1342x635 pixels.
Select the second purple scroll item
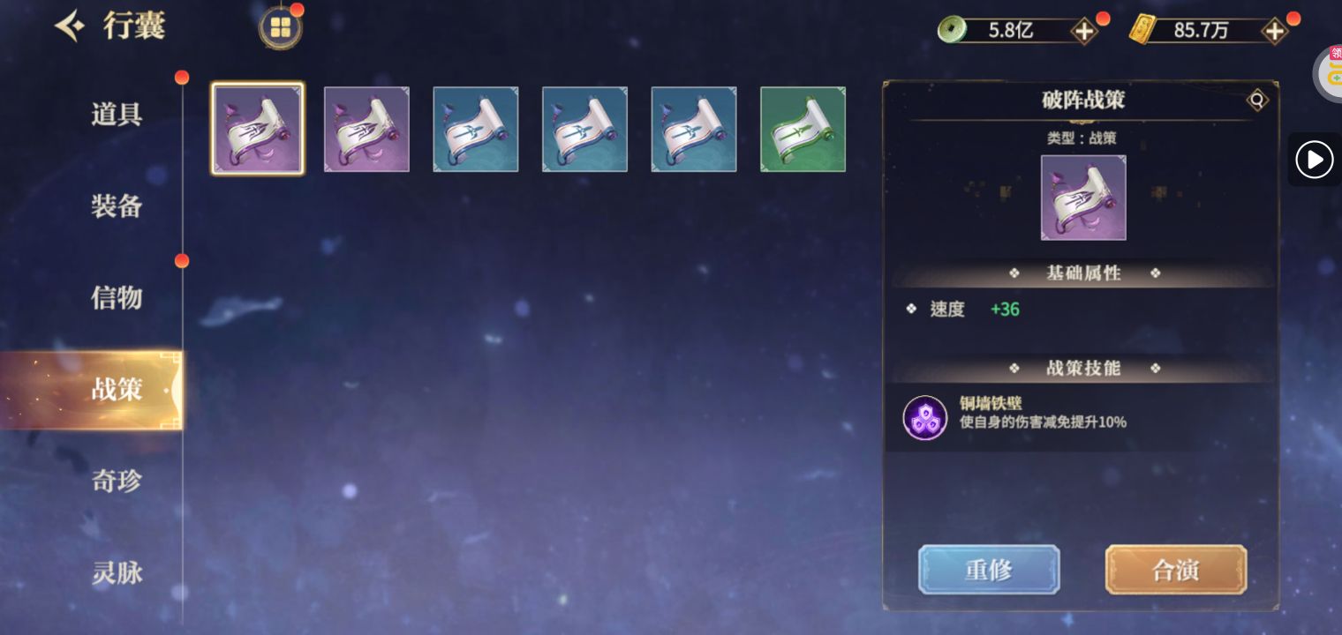click(366, 129)
